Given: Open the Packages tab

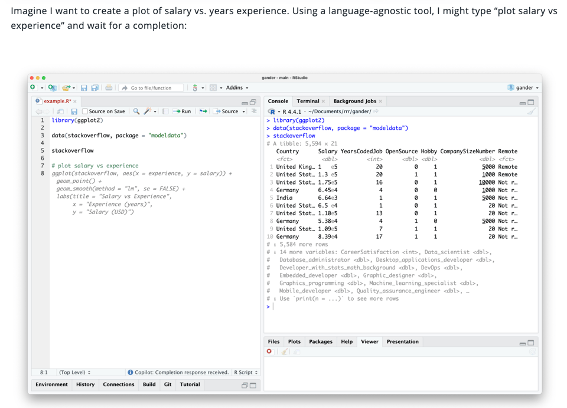Looking at the screenshot, I should pyautogui.click(x=322, y=341).
